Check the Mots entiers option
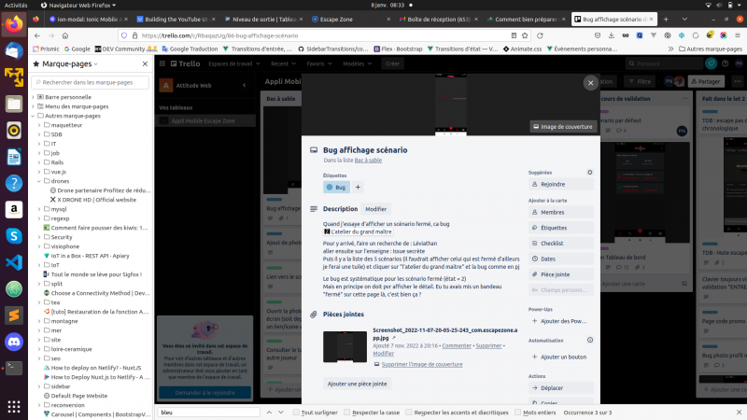Image resolution: width=747 pixels, height=420 pixels. (516, 412)
